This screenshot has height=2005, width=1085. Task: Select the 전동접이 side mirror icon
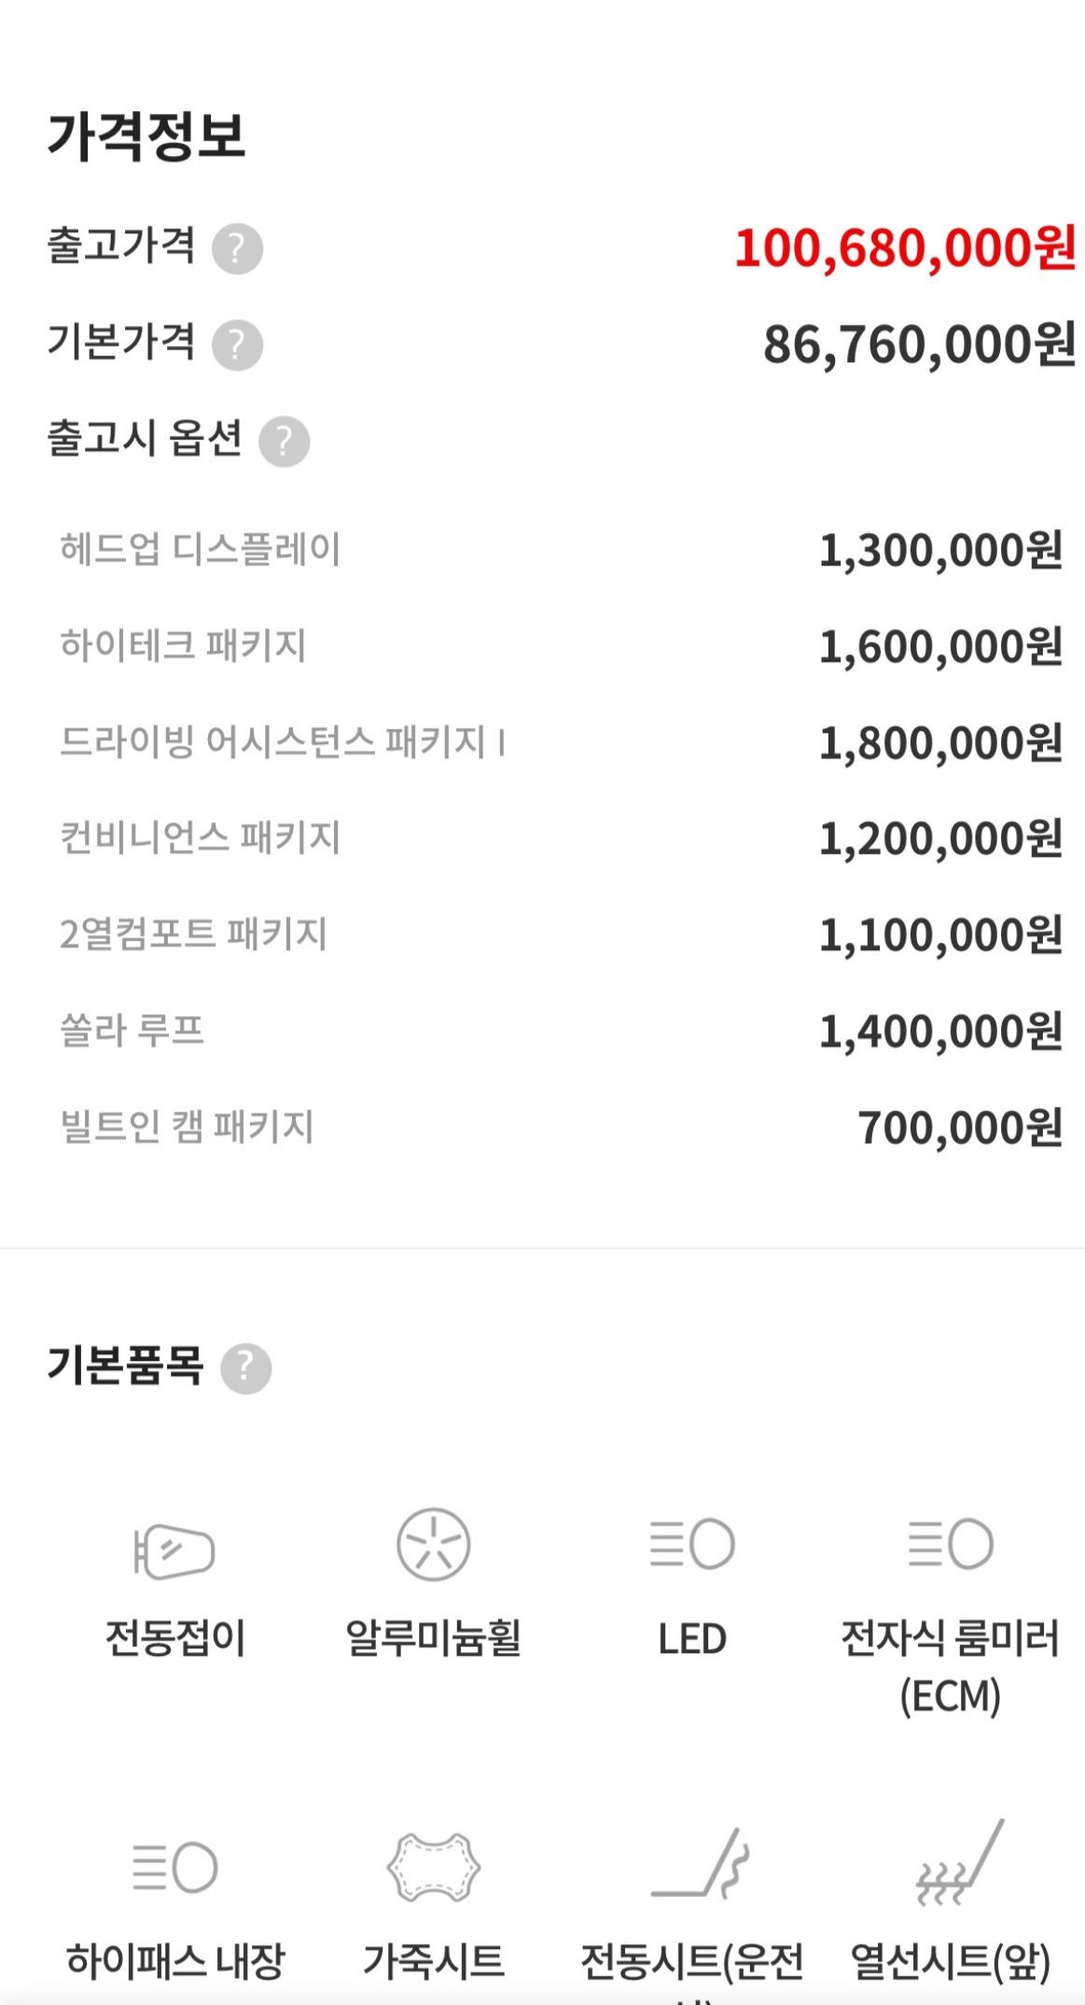click(x=175, y=1550)
